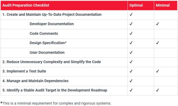Click the Optimal checkmark for Manage and Maintain Dependencies
Screen dimensions: 178x106
[131, 81]
